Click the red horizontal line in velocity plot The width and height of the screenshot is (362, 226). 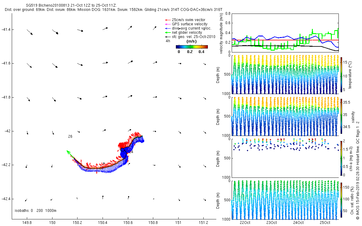pyautogui.click(x=285, y=40)
